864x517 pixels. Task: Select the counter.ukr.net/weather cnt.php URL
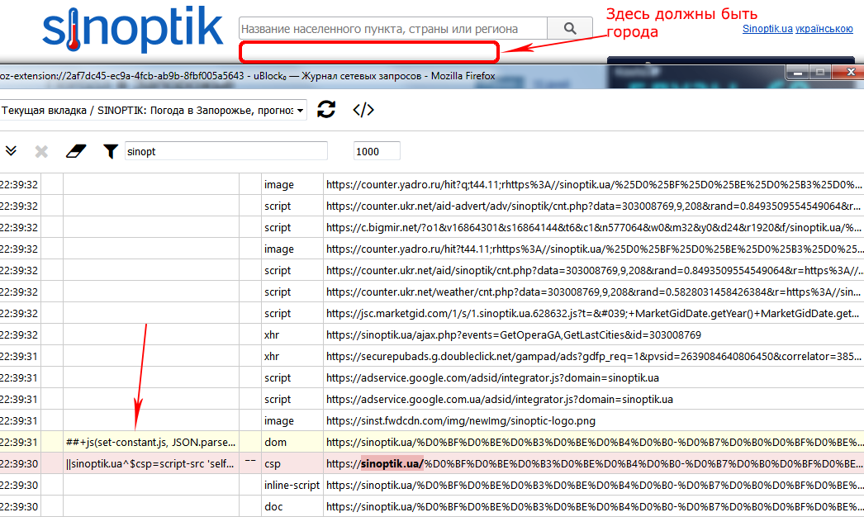click(x=593, y=292)
